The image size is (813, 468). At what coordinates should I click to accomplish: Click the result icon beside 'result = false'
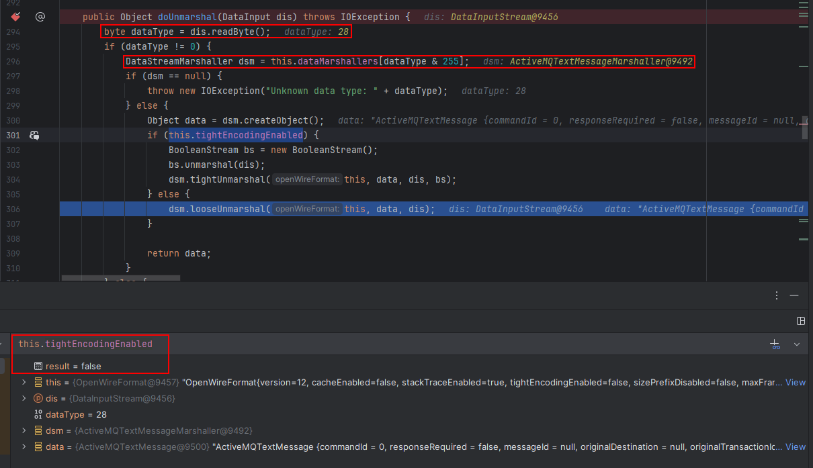38,366
